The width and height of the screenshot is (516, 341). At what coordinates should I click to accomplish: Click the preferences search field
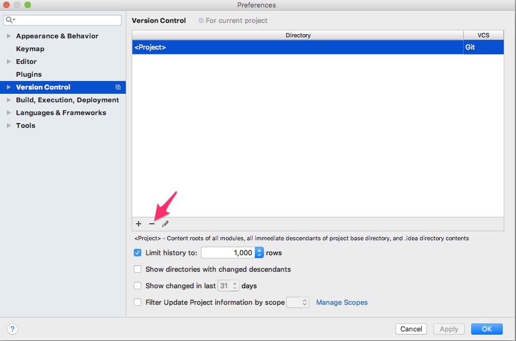tap(62, 20)
